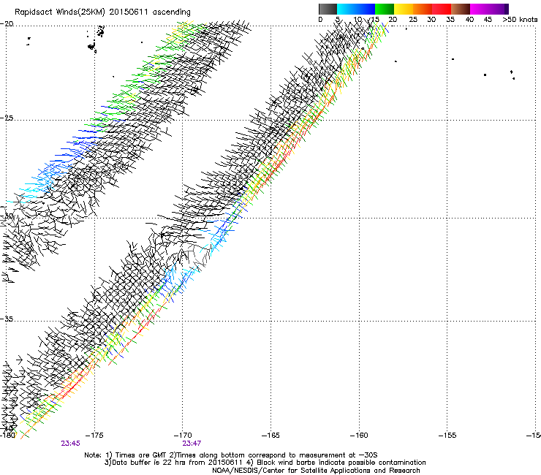The image size is (541, 475).
Task: Click the '-35' latitude axis label
Action: pos(7,319)
